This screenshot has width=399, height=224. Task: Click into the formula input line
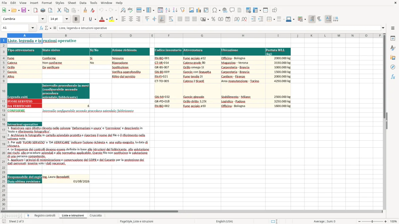219,28
